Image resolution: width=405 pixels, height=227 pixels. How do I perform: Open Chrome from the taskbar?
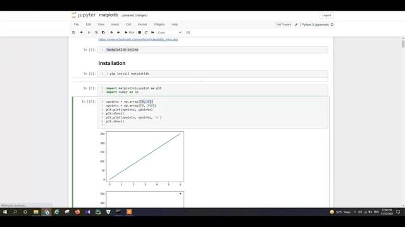[x=46, y=212]
